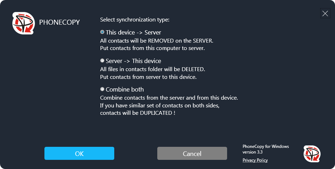The height and width of the screenshot is (169, 335).
Task: Click the PhoneCopy logo in the header
Action: click(24, 23)
